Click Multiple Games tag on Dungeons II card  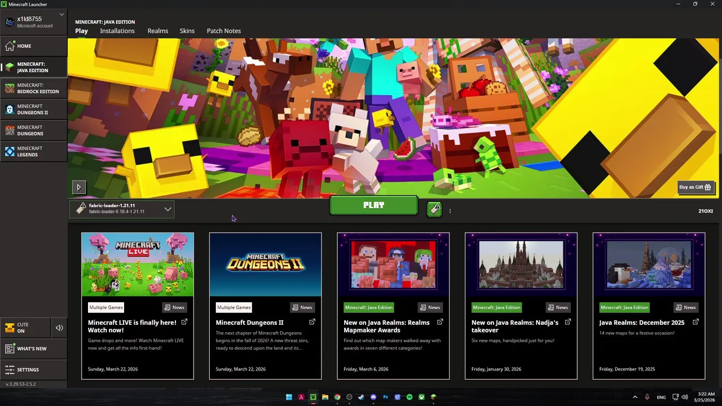point(234,307)
